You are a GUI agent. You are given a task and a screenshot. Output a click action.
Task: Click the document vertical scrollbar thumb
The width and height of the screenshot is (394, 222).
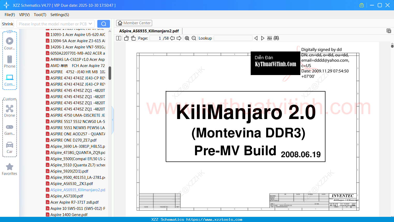(392, 46)
